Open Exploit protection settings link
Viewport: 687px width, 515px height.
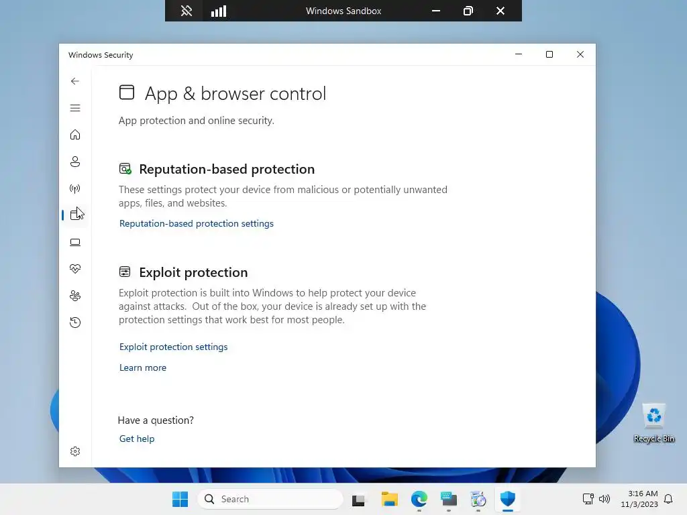(174, 347)
